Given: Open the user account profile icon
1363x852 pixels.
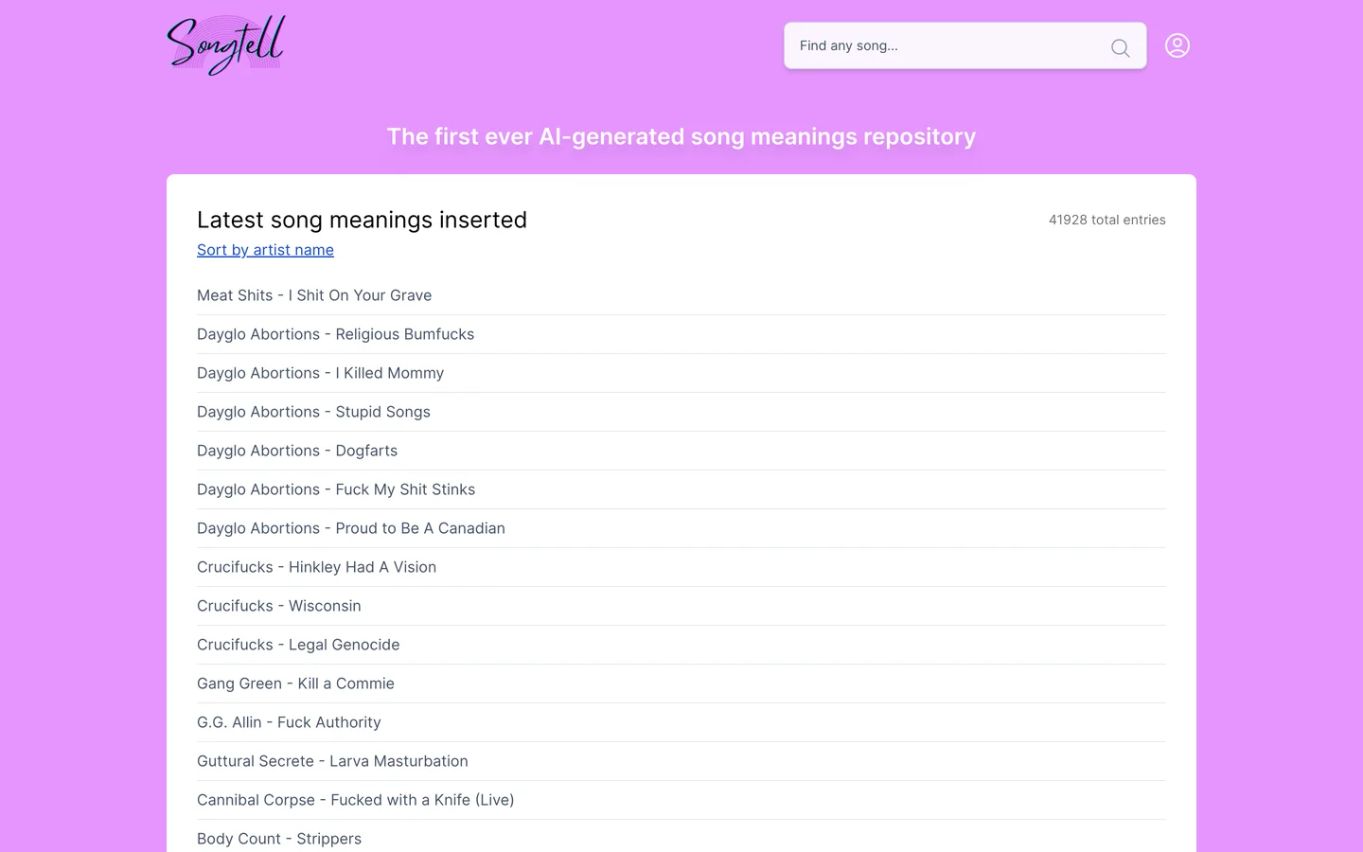Looking at the screenshot, I should [x=1177, y=45].
